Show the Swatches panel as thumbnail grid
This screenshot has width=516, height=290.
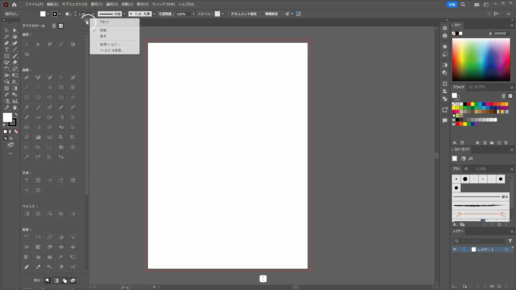510,96
